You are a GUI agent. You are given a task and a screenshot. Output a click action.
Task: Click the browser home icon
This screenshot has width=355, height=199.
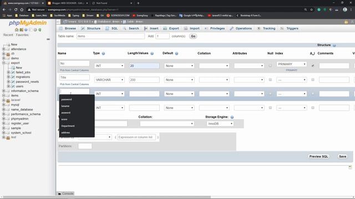click(x=22, y=10)
